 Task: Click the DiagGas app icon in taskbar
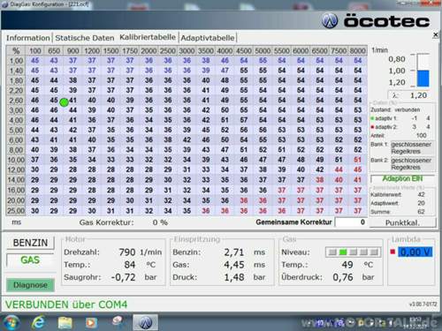145,322
